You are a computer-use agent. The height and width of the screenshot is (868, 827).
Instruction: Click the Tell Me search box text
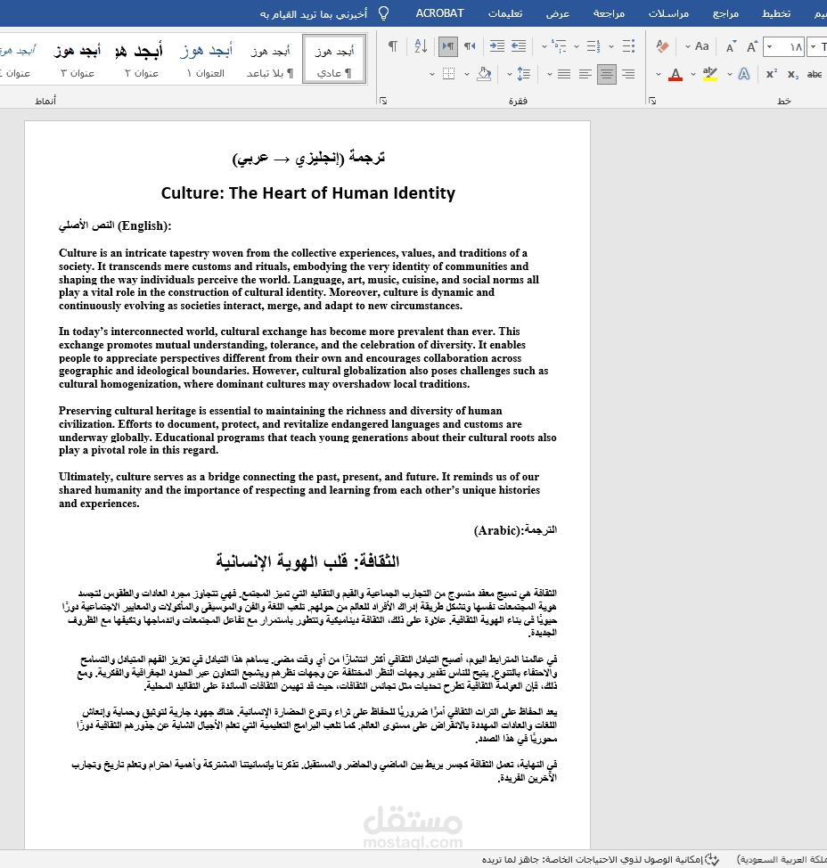tap(314, 14)
